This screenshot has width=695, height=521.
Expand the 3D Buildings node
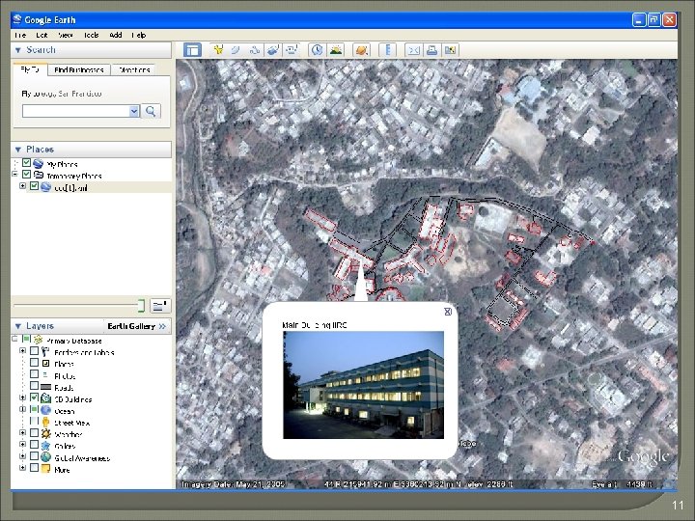coord(22,398)
